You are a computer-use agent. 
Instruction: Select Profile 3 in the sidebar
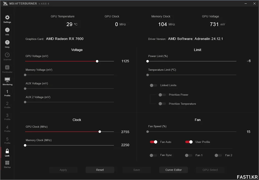click(x=7, y=117)
